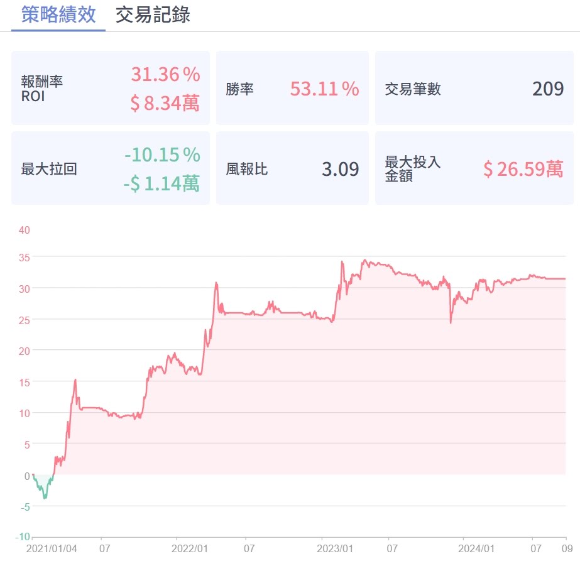Switch to the 交易記錄 tab

[x=153, y=15]
